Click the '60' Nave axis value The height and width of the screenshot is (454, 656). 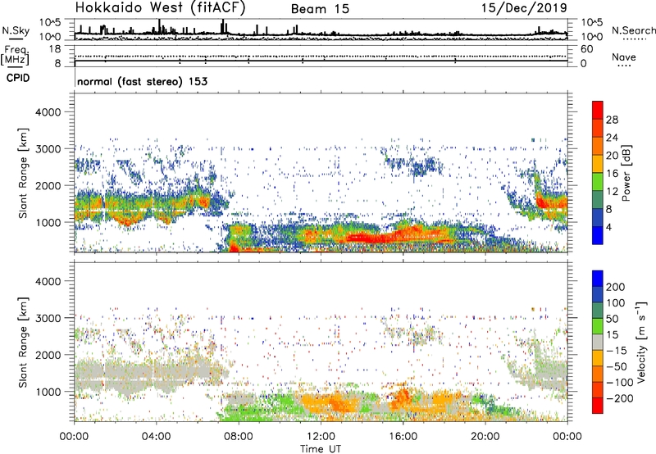click(587, 49)
